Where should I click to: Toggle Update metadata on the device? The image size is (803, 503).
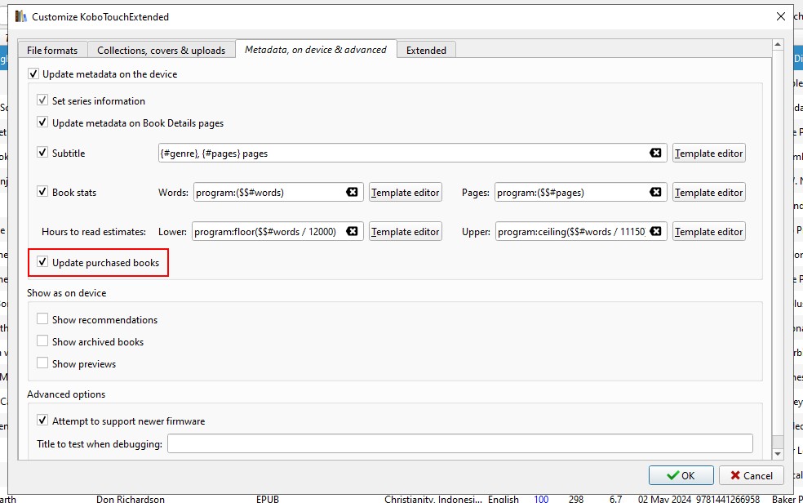33,73
